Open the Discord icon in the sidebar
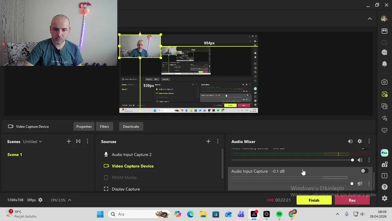392x221 pixels. tap(384, 165)
